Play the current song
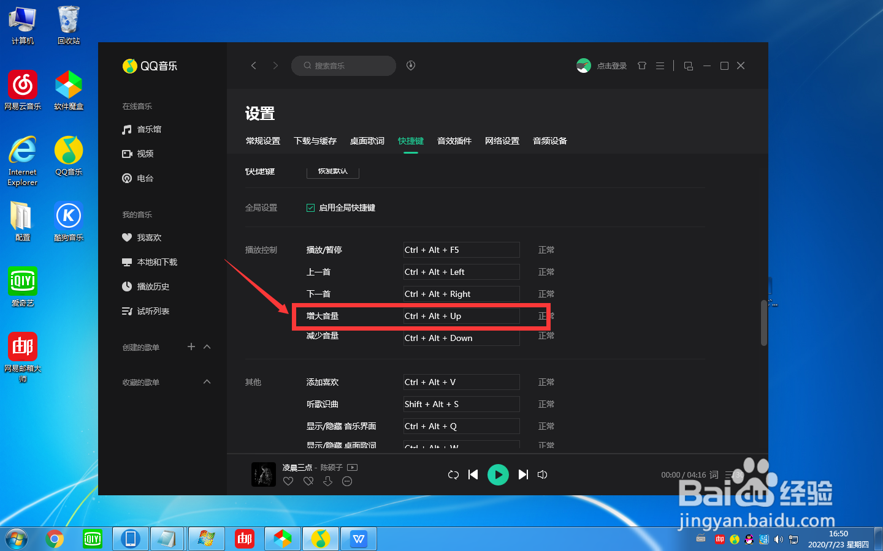 click(498, 474)
